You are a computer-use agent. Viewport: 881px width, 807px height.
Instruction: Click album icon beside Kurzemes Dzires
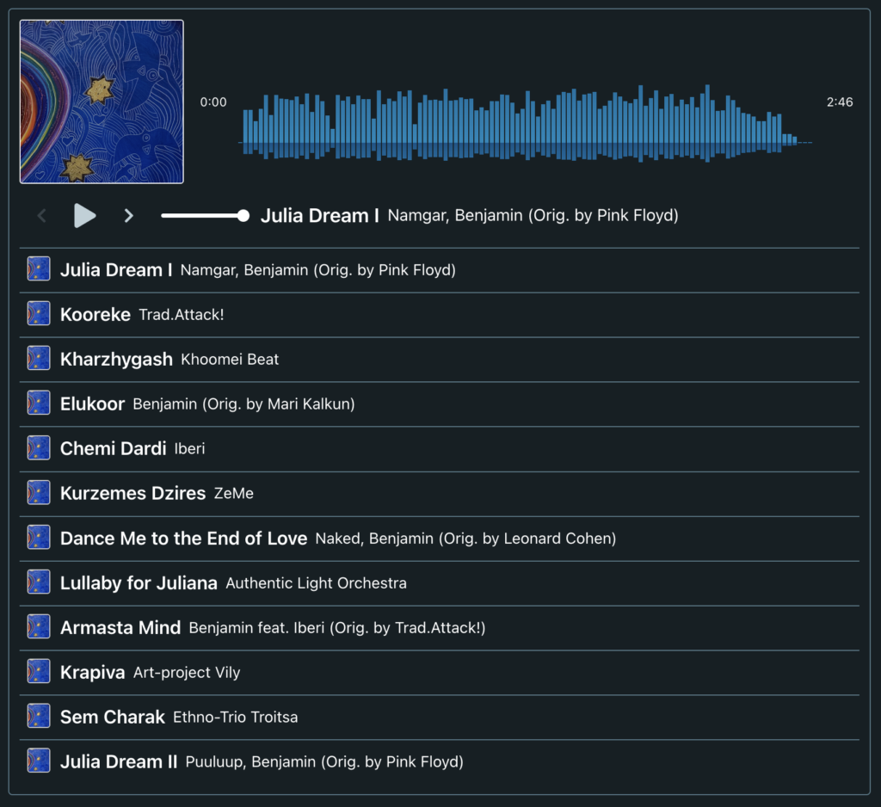tap(38, 492)
